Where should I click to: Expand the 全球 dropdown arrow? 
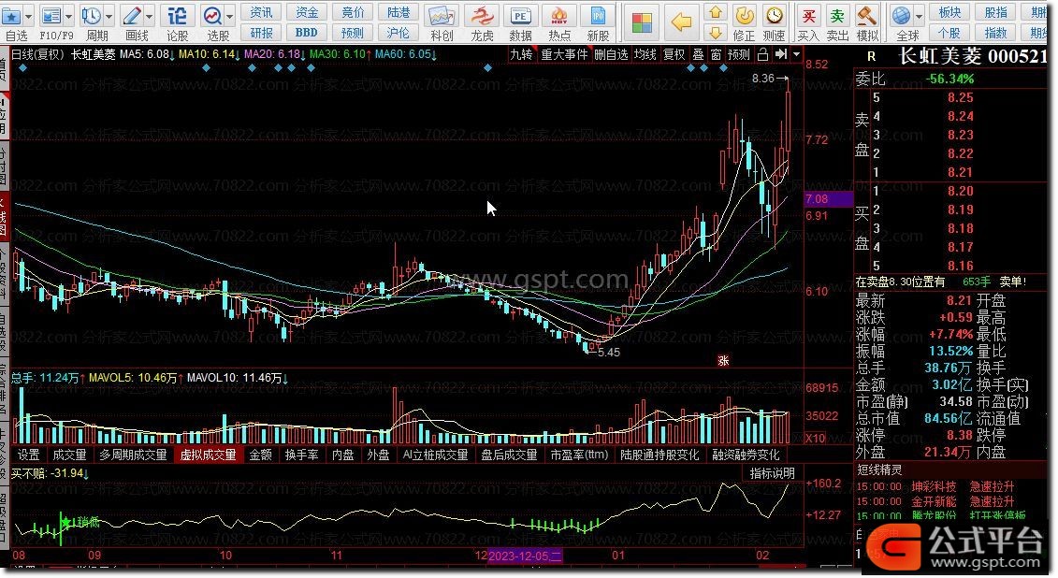pyautogui.click(x=919, y=16)
